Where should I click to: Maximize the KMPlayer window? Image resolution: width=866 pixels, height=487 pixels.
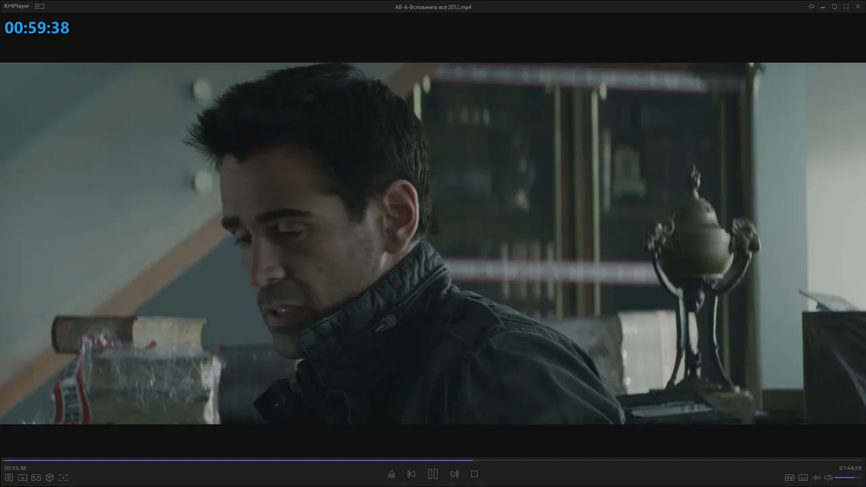pos(834,6)
